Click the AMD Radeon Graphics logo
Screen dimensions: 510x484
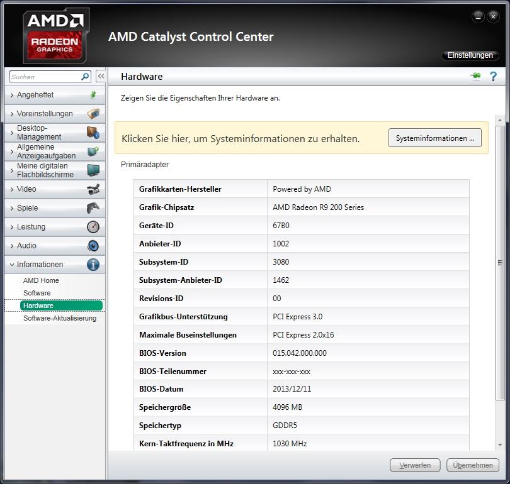pos(56,36)
